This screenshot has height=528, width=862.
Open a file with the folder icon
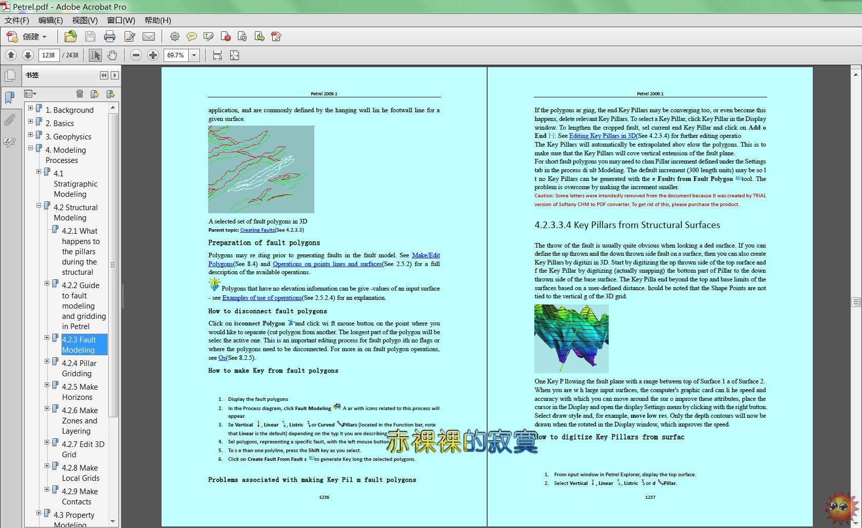[71, 36]
